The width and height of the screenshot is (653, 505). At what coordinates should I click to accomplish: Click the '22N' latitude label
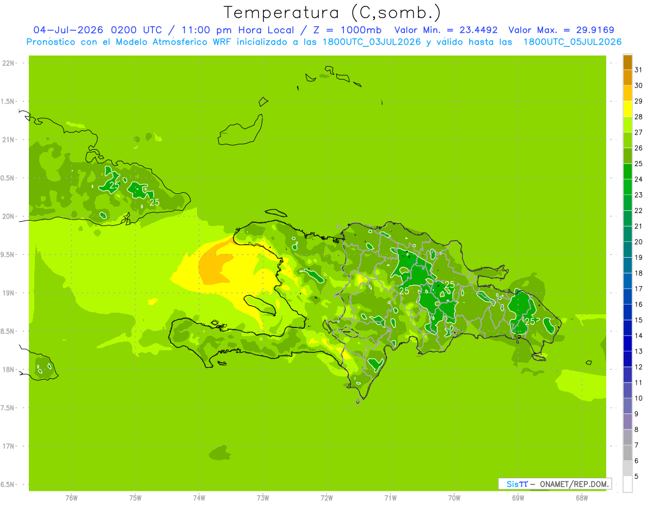coord(9,63)
